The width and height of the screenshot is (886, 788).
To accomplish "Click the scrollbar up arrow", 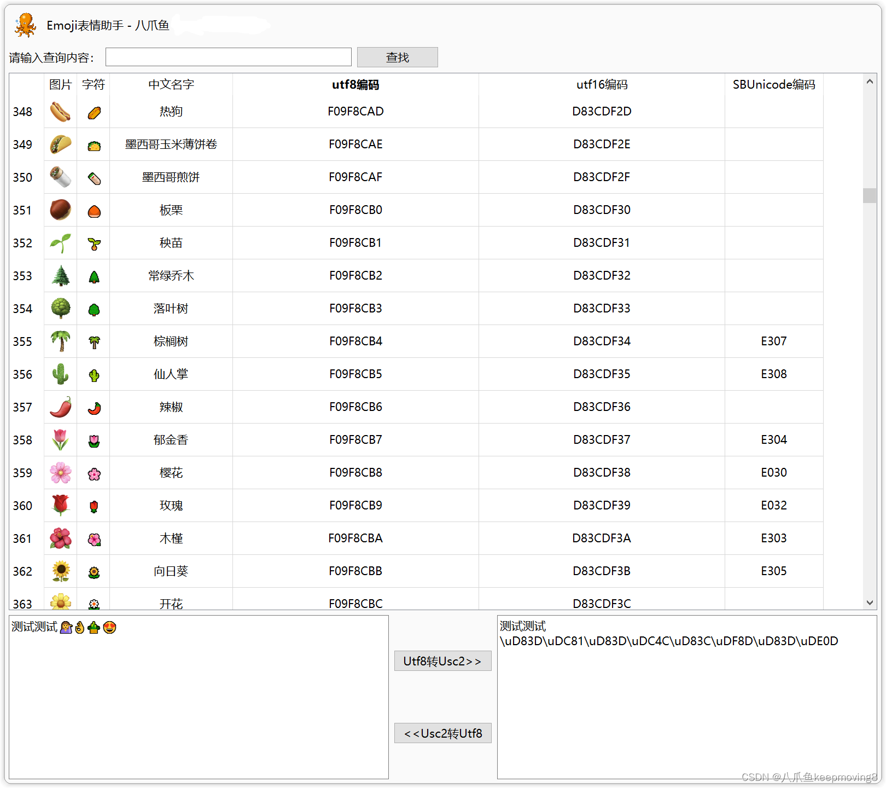I will (x=870, y=81).
